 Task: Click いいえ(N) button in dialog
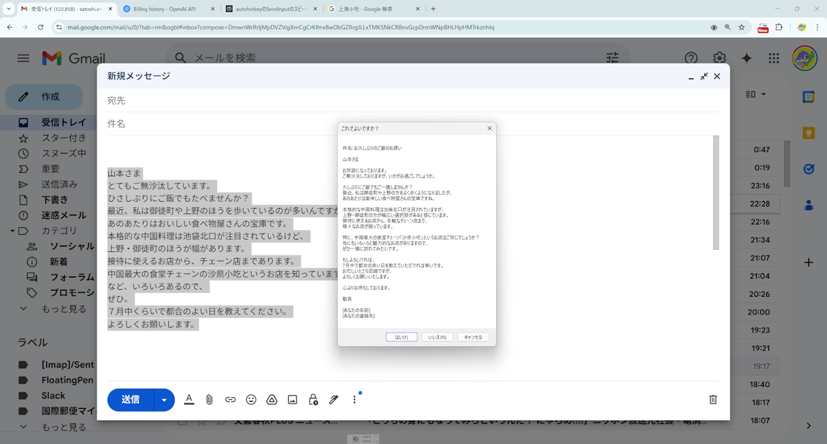437,337
